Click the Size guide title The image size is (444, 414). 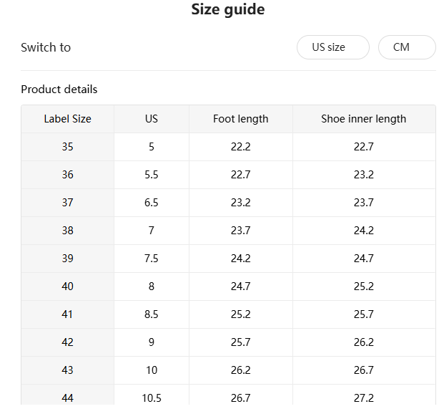tap(228, 10)
